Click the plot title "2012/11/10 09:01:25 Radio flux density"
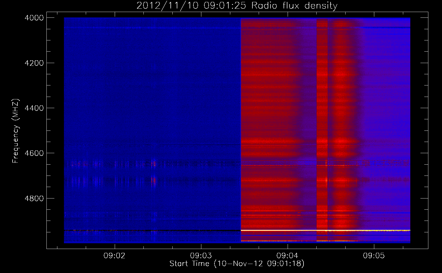The height and width of the screenshot is (273, 442). pyautogui.click(x=237, y=5)
